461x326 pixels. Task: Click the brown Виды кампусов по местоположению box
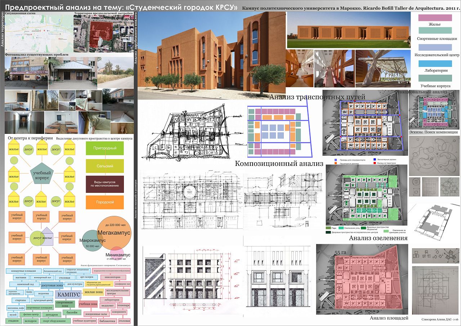pos(104,184)
